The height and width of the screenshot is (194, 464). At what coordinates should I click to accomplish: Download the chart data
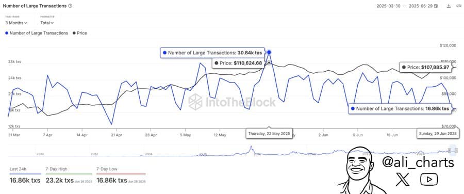[449, 6]
